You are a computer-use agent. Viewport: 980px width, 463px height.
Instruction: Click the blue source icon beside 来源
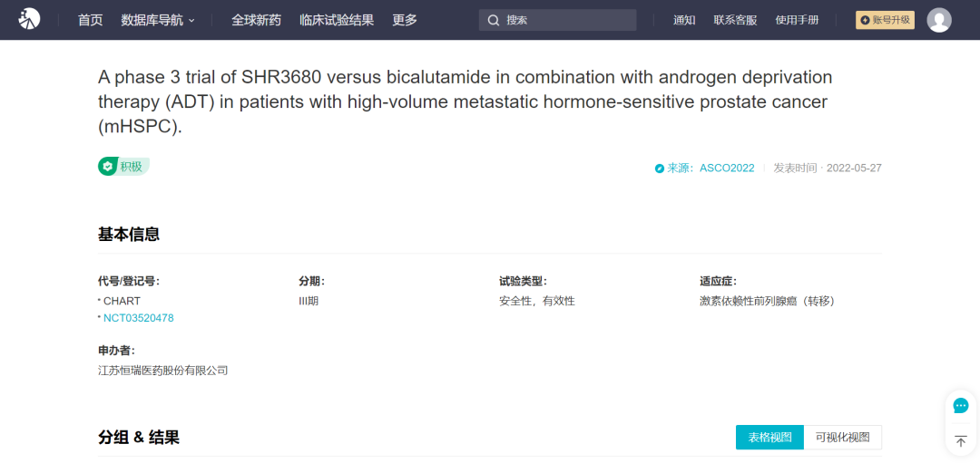point(660,169)
